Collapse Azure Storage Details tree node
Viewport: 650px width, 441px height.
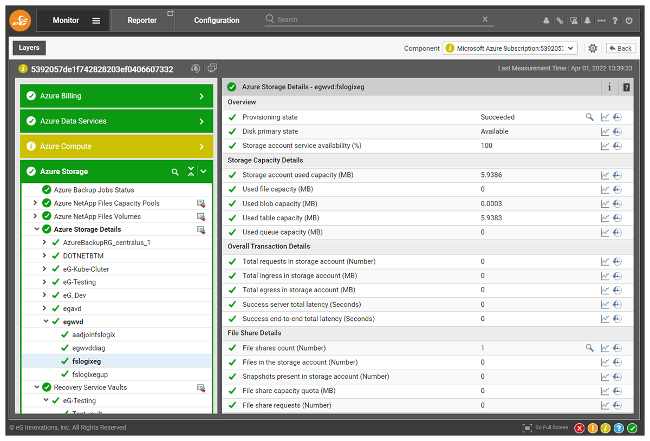click(36, 229)
